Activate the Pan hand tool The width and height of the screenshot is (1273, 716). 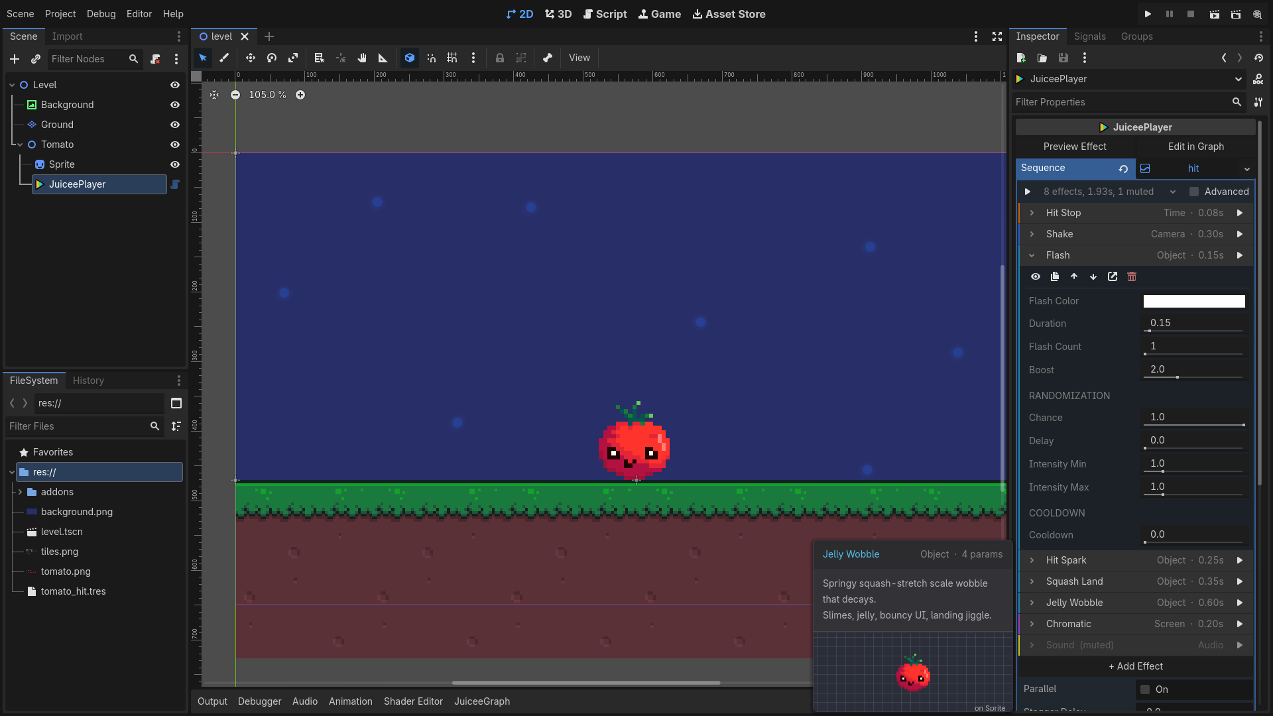tap(362, 58)
